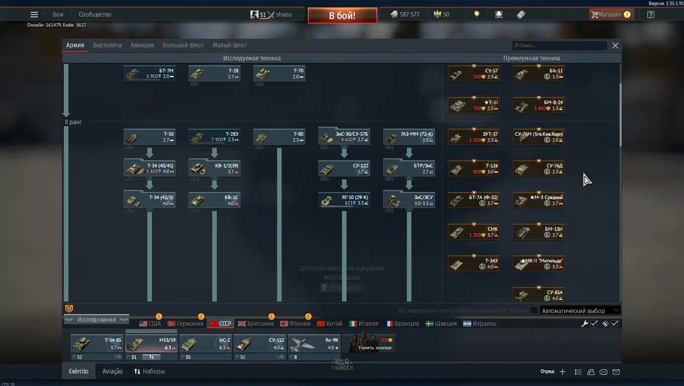
Task: Open the help question mark icon
Action: (x=651, y=15)
